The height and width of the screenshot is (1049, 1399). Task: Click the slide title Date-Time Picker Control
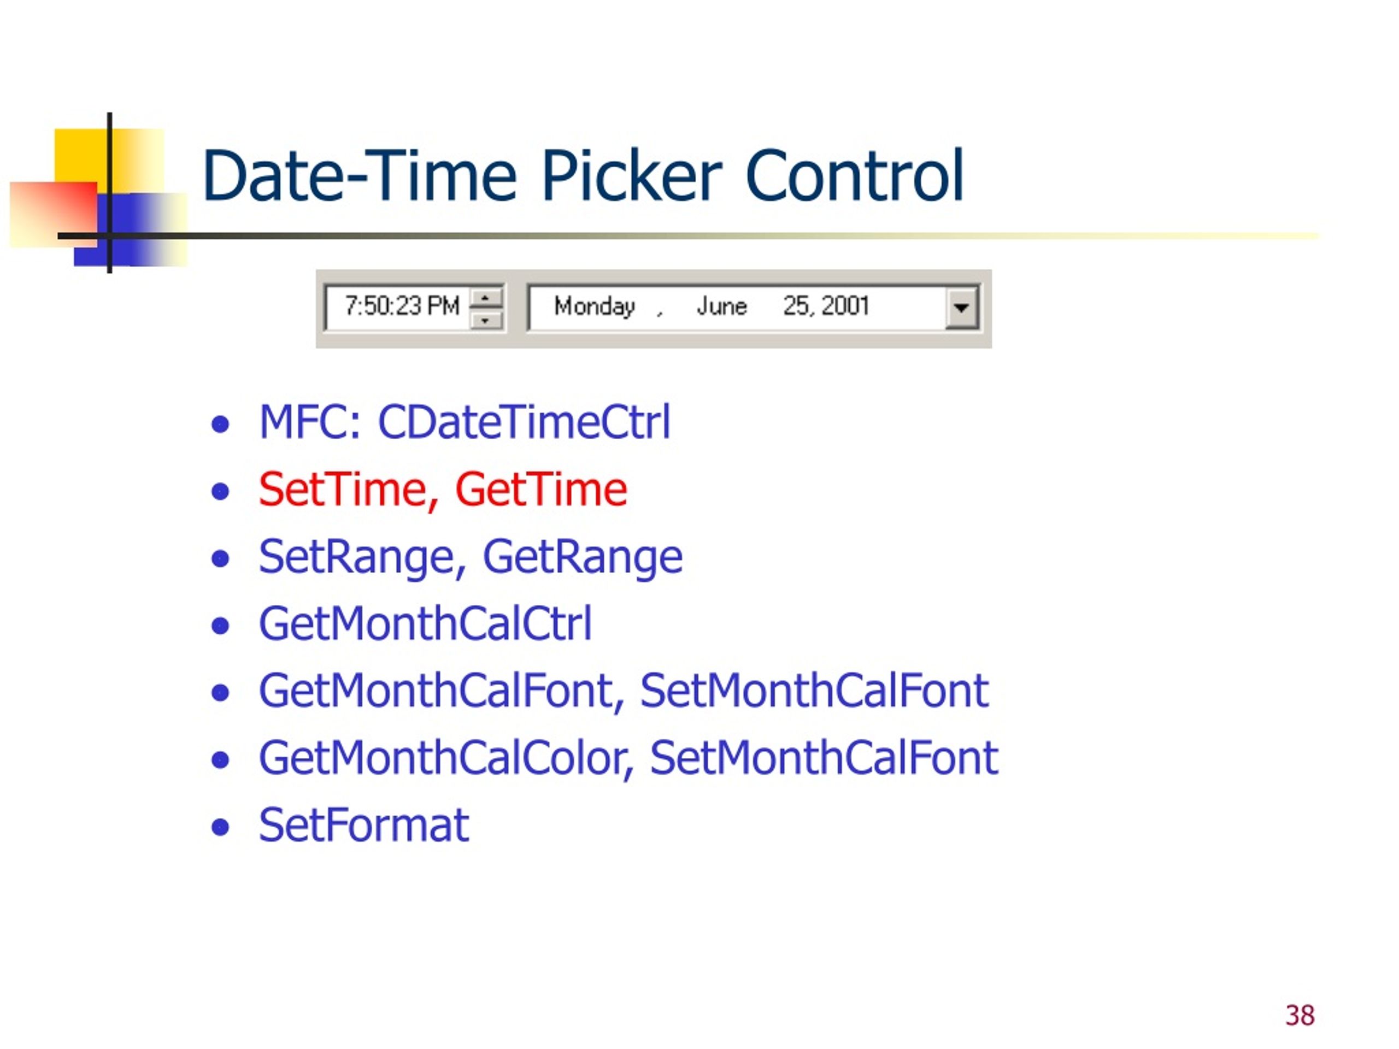(583, 175)
